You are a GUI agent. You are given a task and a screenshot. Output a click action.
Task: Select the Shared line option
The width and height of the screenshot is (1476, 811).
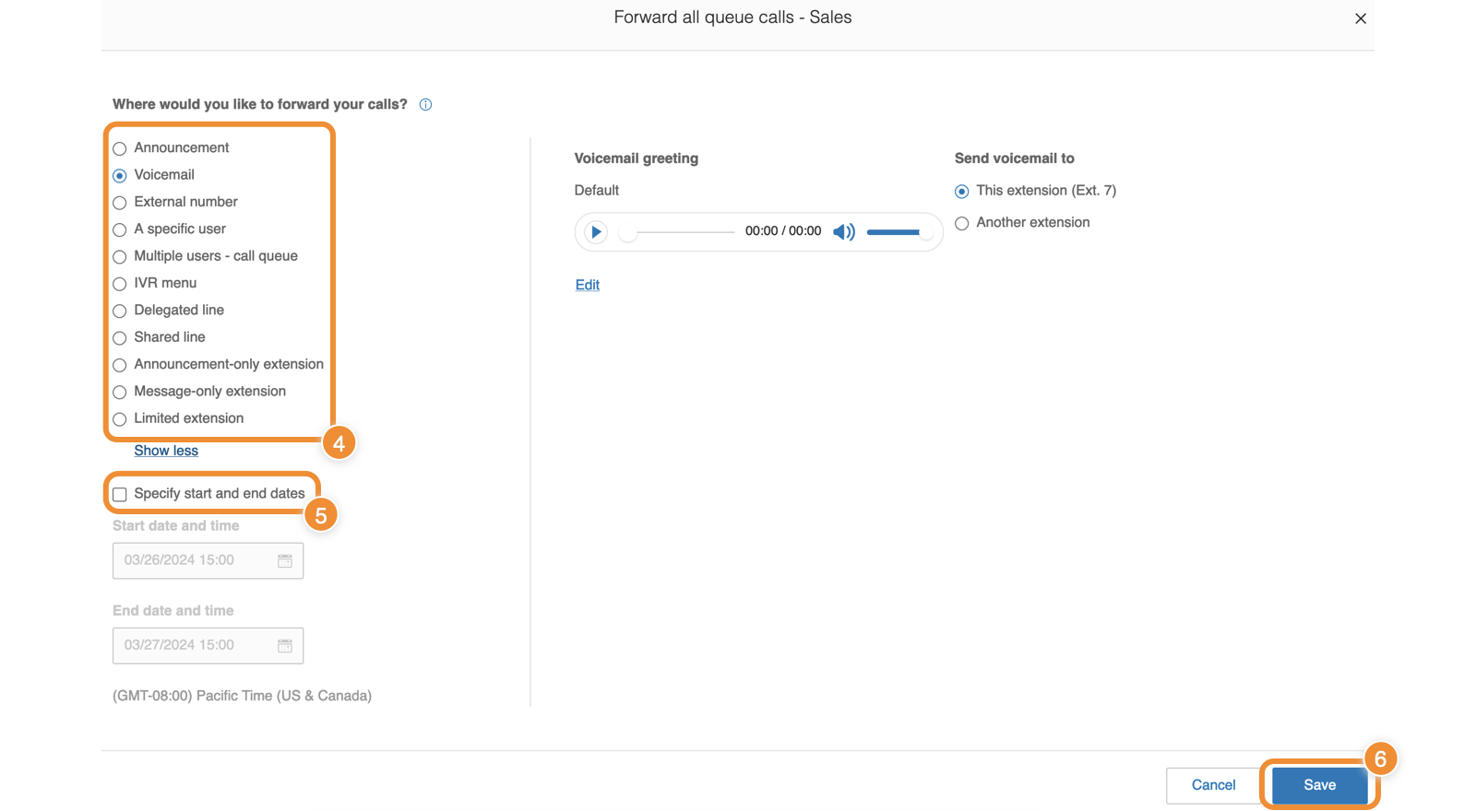(120, 338)
